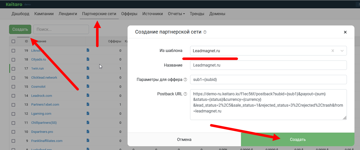Click the document icon in 1win.run row
360x150 pixels.
coord(88,68)
